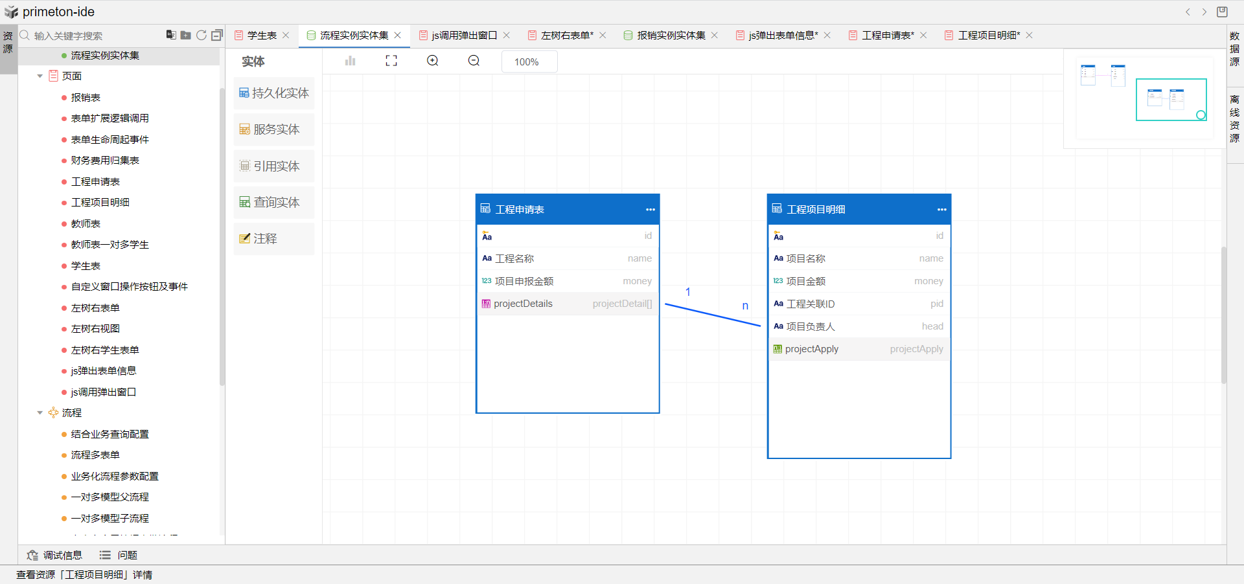
Task: Click the bar chart icon in canvas toolbar
Action: pos(351,61)
